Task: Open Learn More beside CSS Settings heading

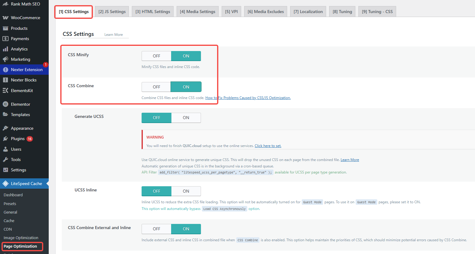Action: [114, 35]
